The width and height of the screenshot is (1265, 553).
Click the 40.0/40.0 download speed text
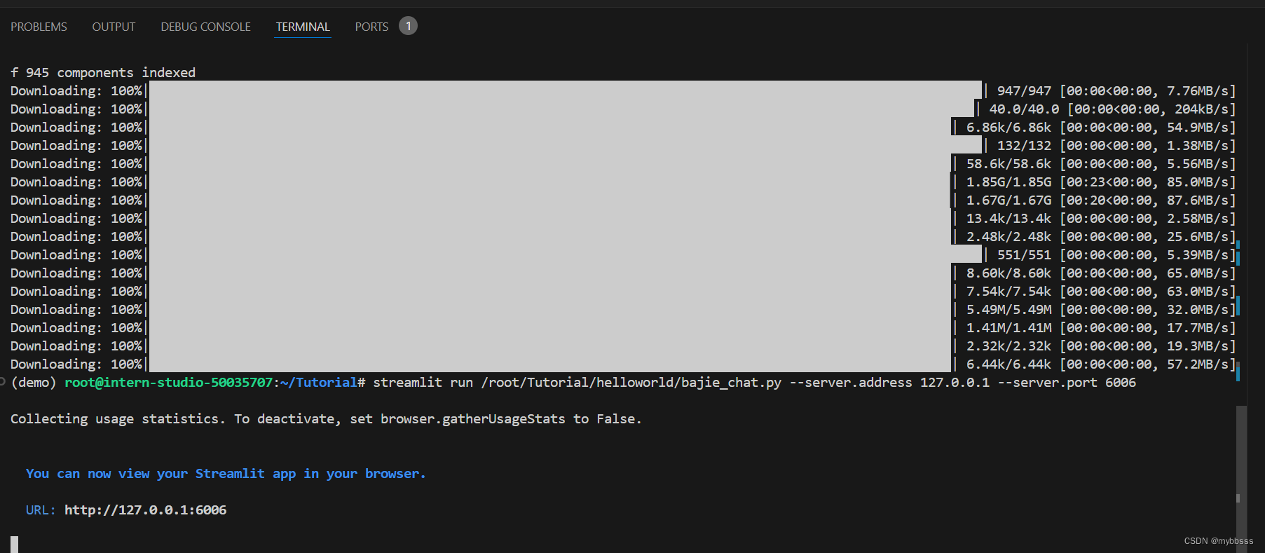[1205, 109]
